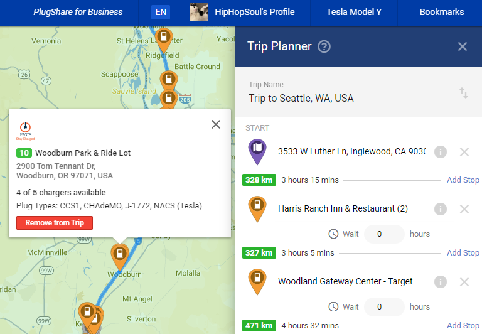The height and width of the screenshot is (334, 482).
Task: Click Add Stop after the 328 km leg
Action: pos(463,180)
